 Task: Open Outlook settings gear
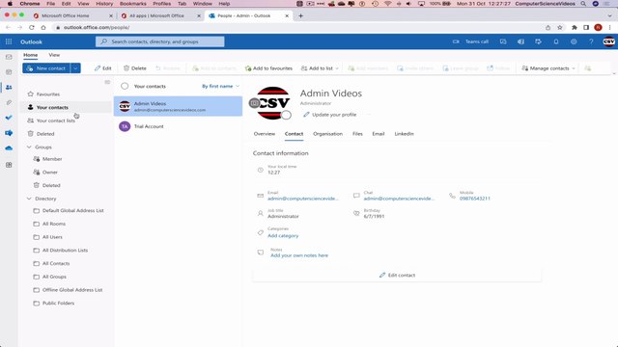(574, 41)
